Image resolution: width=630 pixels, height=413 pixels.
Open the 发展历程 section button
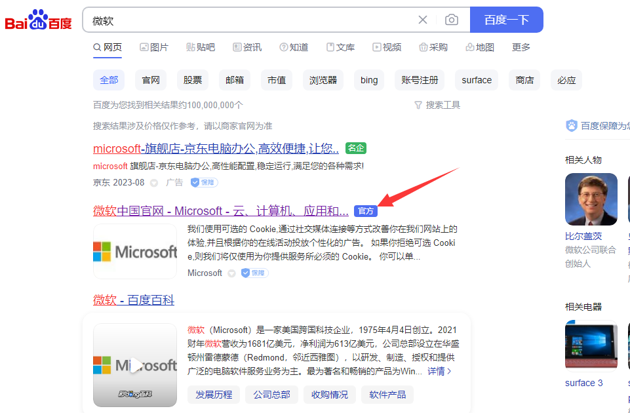click(214, 395)
